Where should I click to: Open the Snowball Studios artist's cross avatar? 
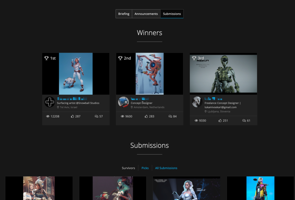(50, 102)
